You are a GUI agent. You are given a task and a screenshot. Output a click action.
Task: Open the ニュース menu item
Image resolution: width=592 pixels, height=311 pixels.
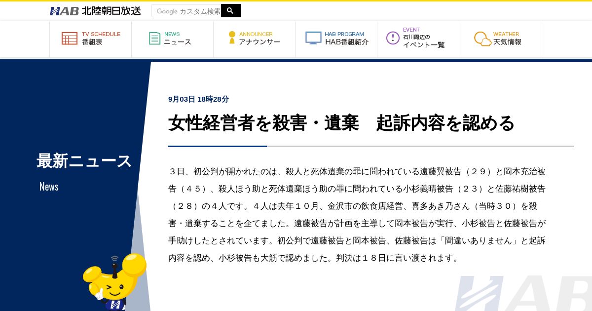tap(172, 39)
